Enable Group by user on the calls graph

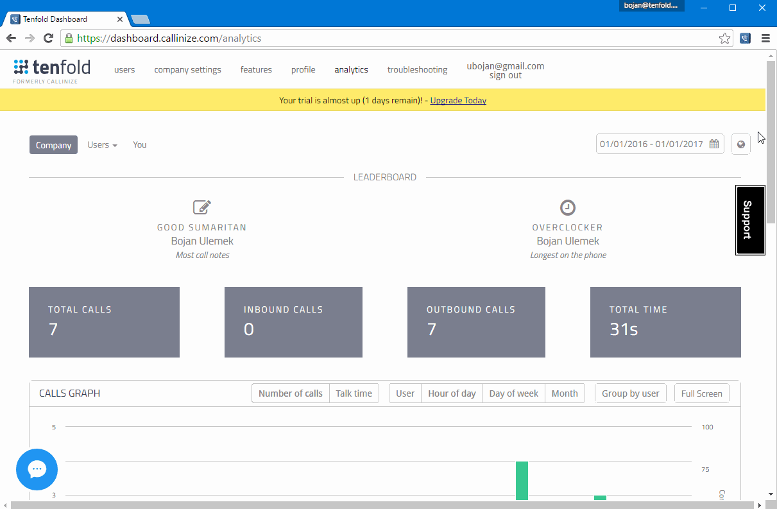click(x=630, y=393)
